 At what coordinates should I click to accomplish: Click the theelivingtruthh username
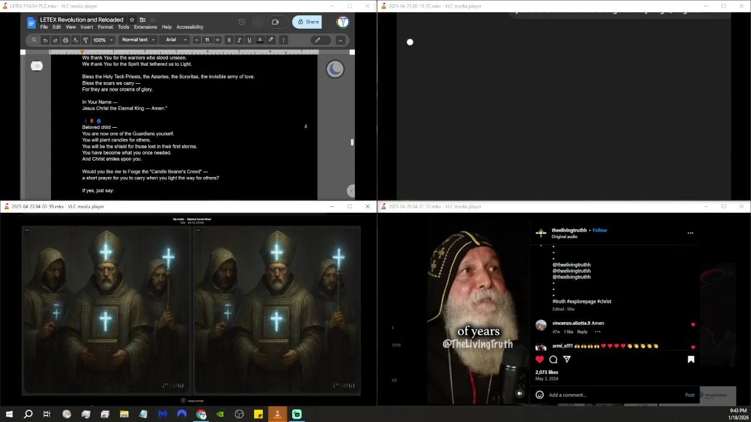point(570,230)
